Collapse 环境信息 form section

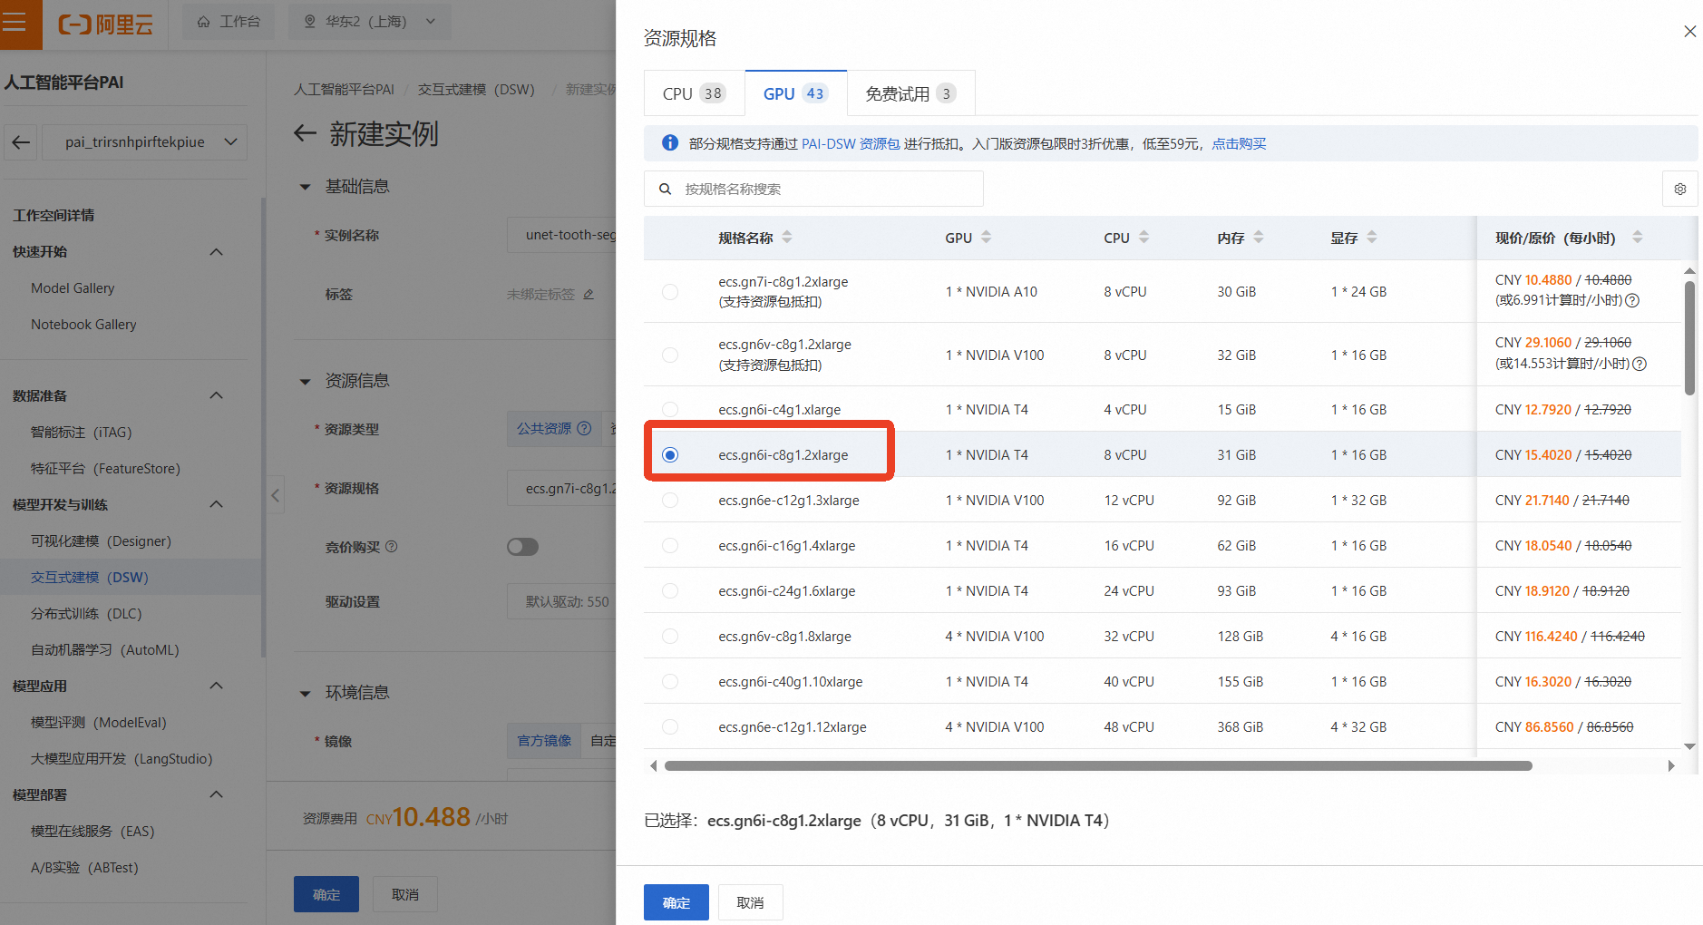(x=306, y=693)
